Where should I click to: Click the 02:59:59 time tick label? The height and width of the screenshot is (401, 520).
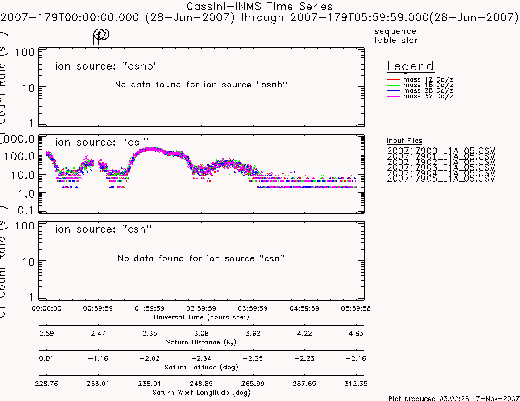click(x=201, y=308)
